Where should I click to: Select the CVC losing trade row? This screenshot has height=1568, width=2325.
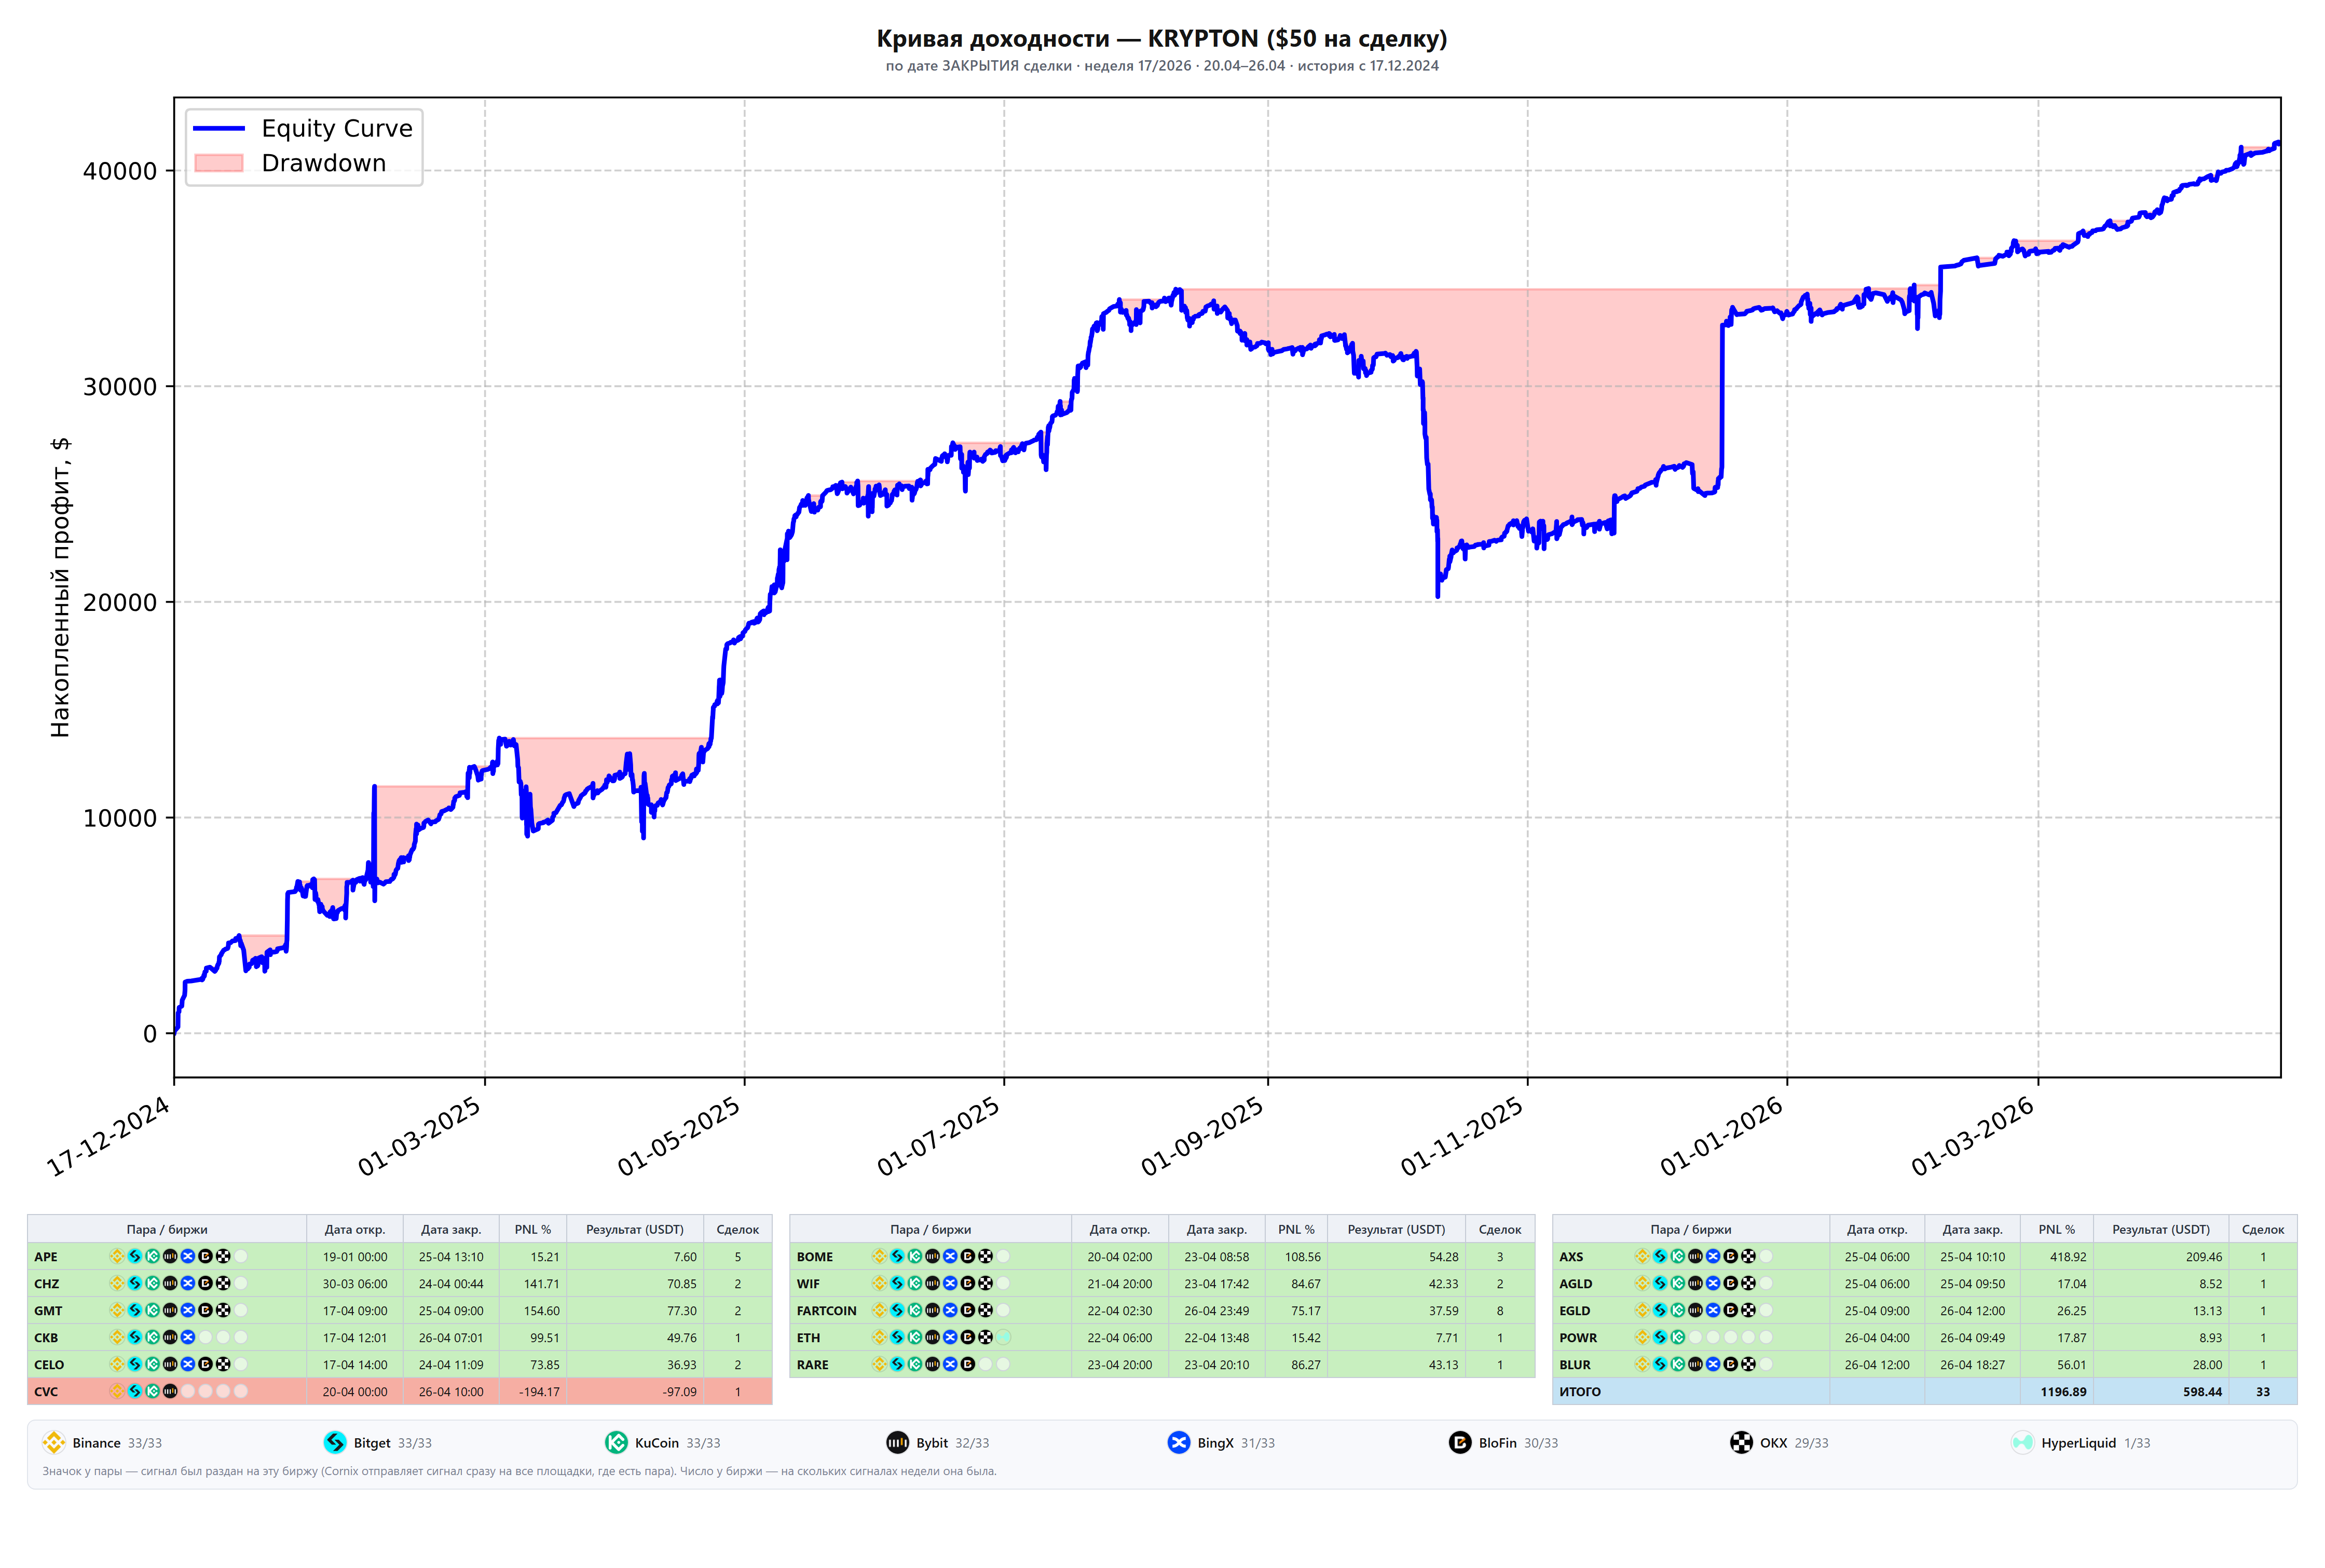click(400, 1391)
